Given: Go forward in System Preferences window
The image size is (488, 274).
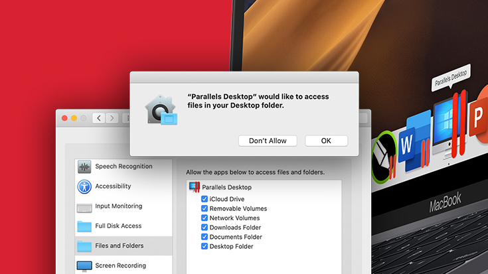Looking at the screenshot, I should point(112,118).
